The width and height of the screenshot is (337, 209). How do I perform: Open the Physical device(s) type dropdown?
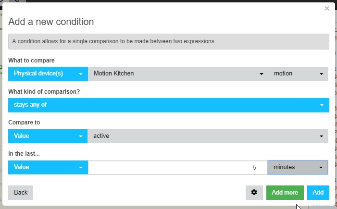pyautogui.click(x=48, y=74)
